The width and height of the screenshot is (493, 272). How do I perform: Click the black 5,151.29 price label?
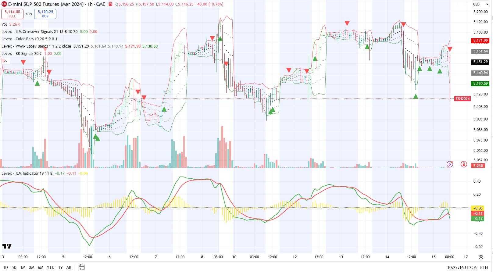(x=480, y=62)
